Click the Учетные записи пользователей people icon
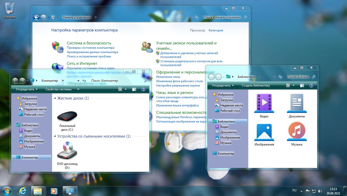The height and width of the screenshot is (196, 347). point(147,47)
